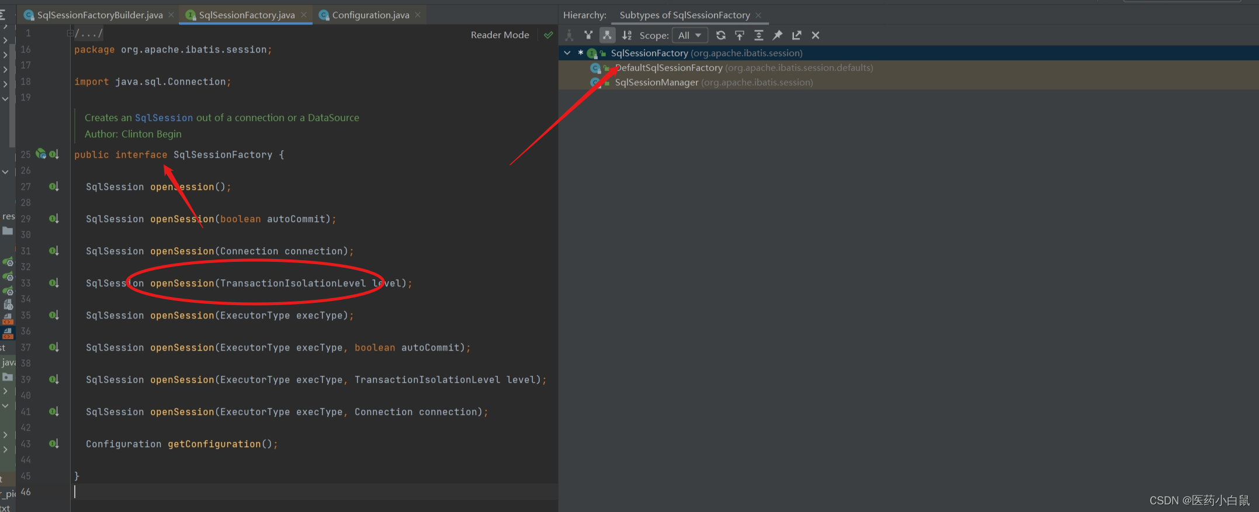This screenshot has width=1259, height=512.
Task: Select DefaultSqlSessionFactory in hierarchy
Action: [908, 68]
